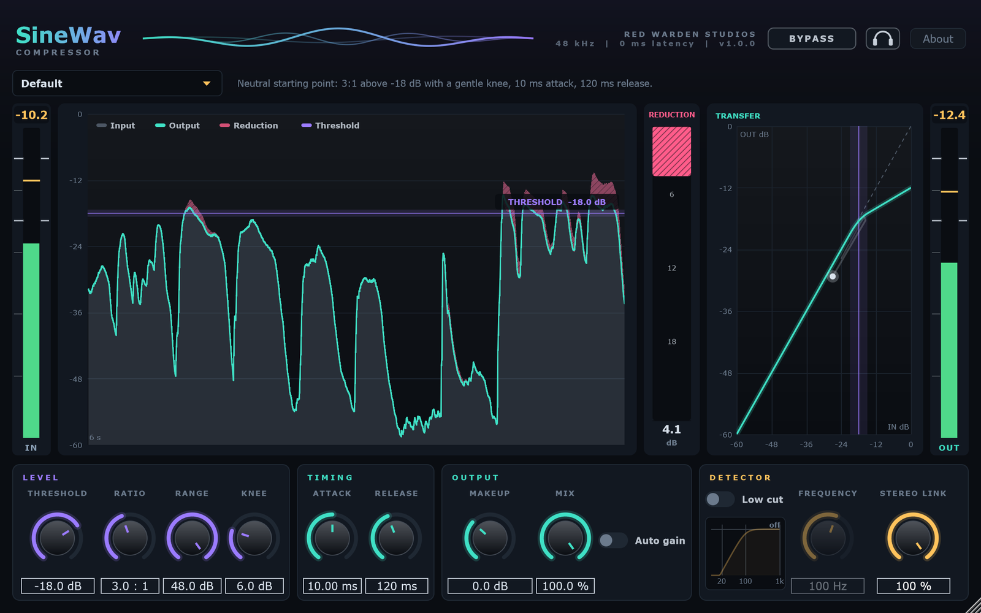
Task: Enable the Auto gain switch
Action: point(613,540)
